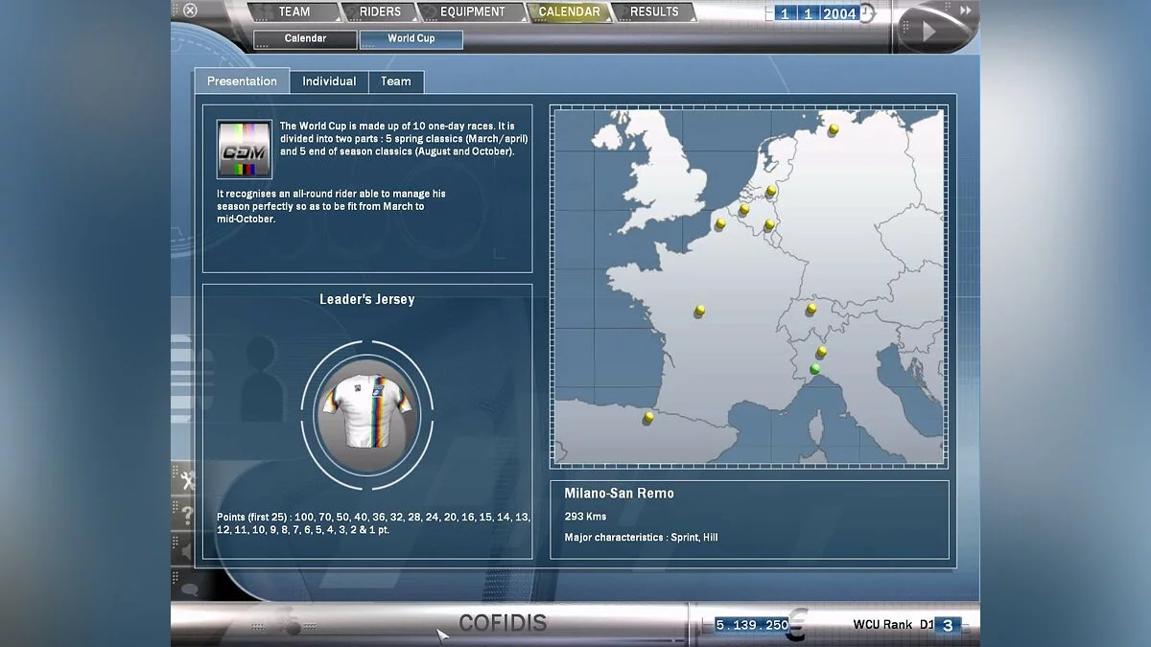The width and height of the screenshot is (1151, 647).
Task: Click the day field showing 1
Action: point(786,13)
